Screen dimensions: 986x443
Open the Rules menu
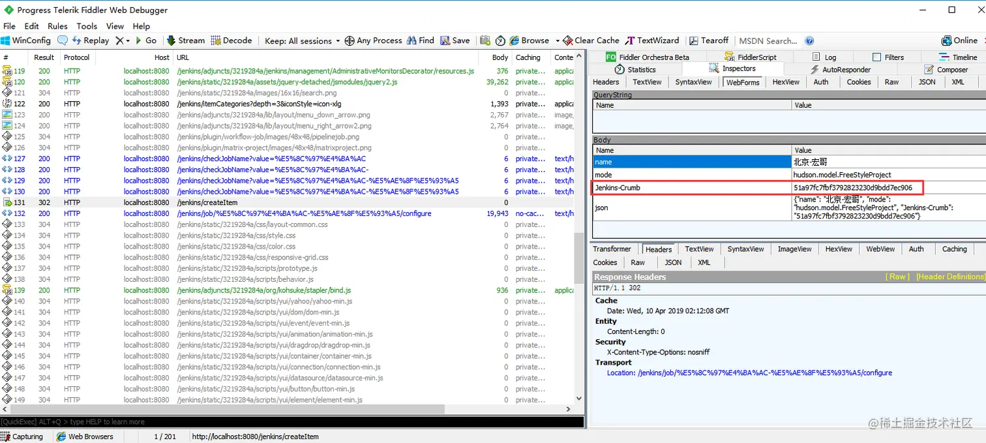point(57,26)
